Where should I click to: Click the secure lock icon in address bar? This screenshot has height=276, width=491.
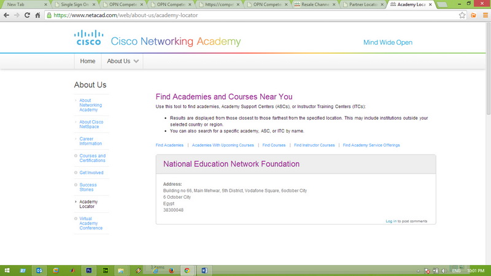pos(49,15)
